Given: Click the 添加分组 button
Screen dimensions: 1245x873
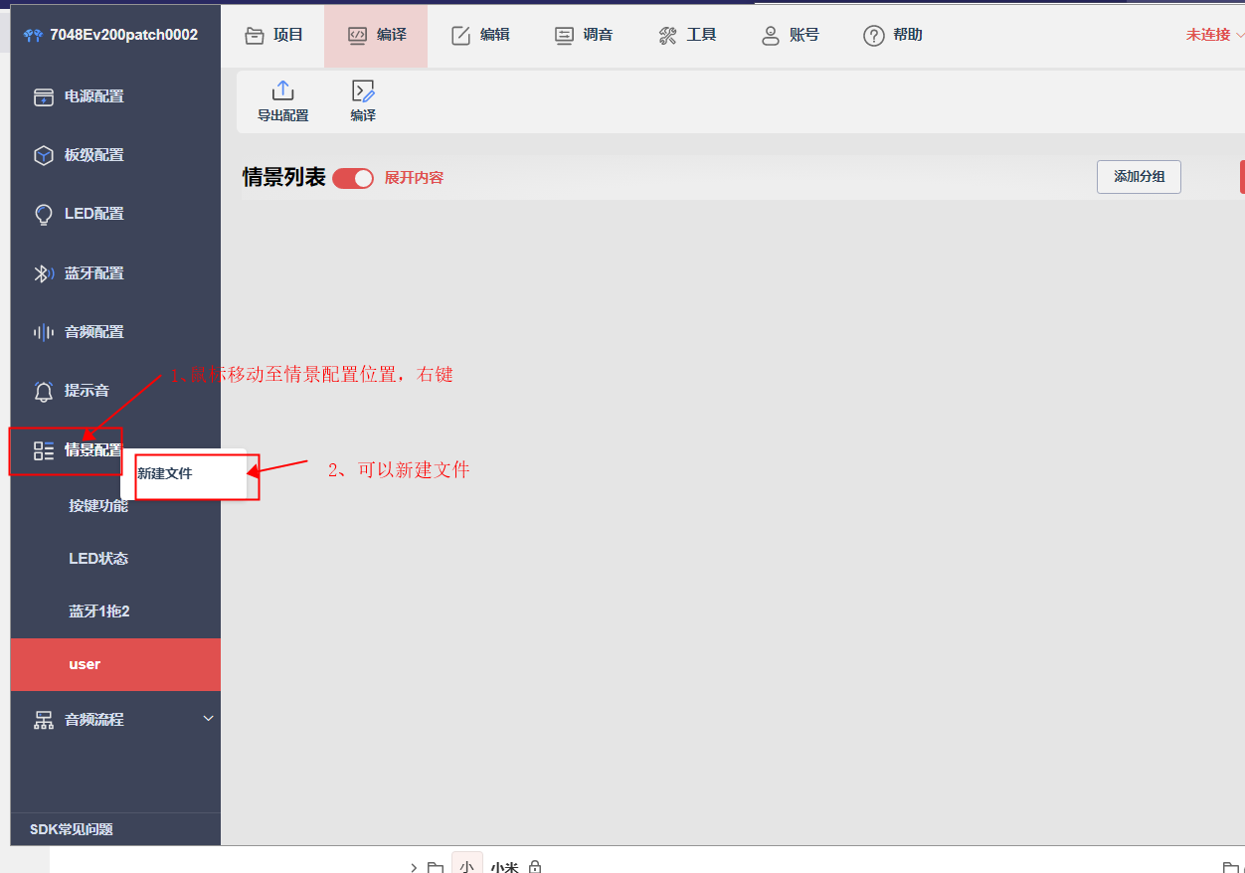Looking at the screenshot, I should coord(1139,177).
